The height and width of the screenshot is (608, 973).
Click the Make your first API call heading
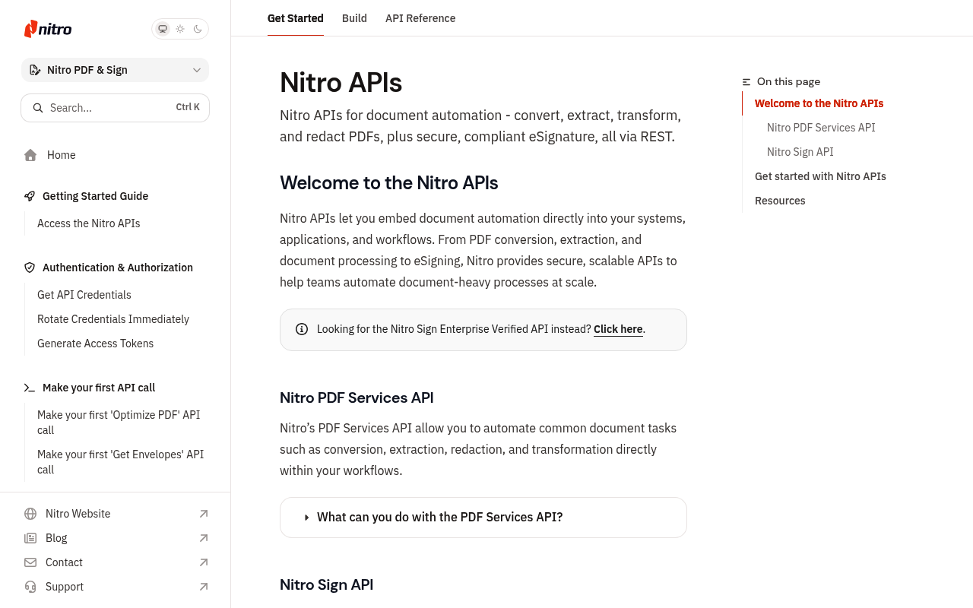(99, 388)
